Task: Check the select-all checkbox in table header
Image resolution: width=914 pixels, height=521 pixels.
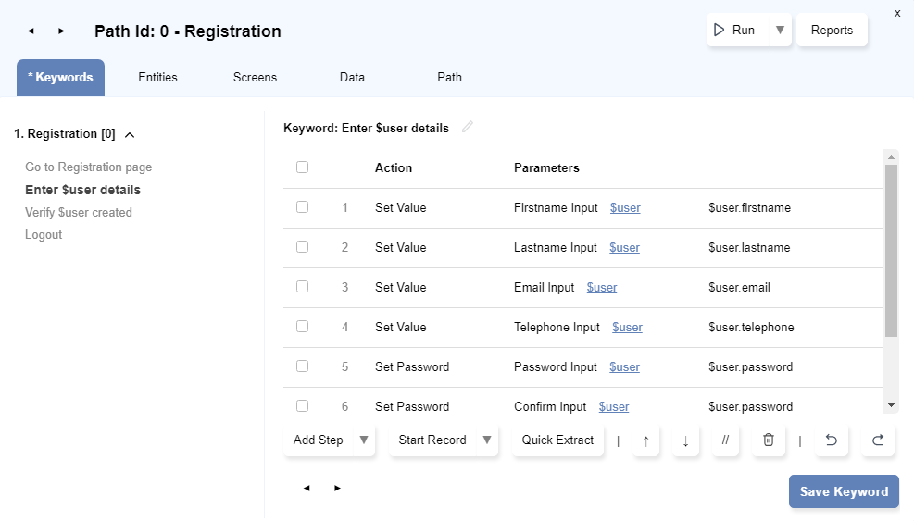Action: (x=302, y=167)
